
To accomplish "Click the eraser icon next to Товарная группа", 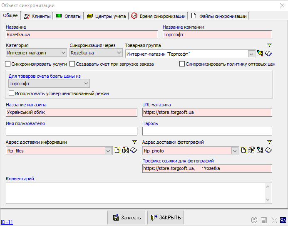I will (268, 53).
